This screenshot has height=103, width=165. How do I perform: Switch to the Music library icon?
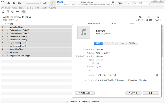[x=3, y=12]
